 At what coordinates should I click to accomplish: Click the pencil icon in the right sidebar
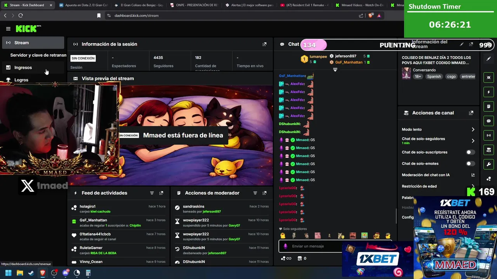point(489,59)
